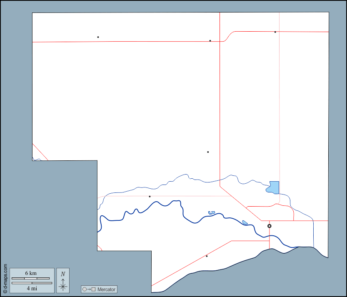
Task: Click the small curved lake south of the thick river
Action: click(x=212, y=213)
